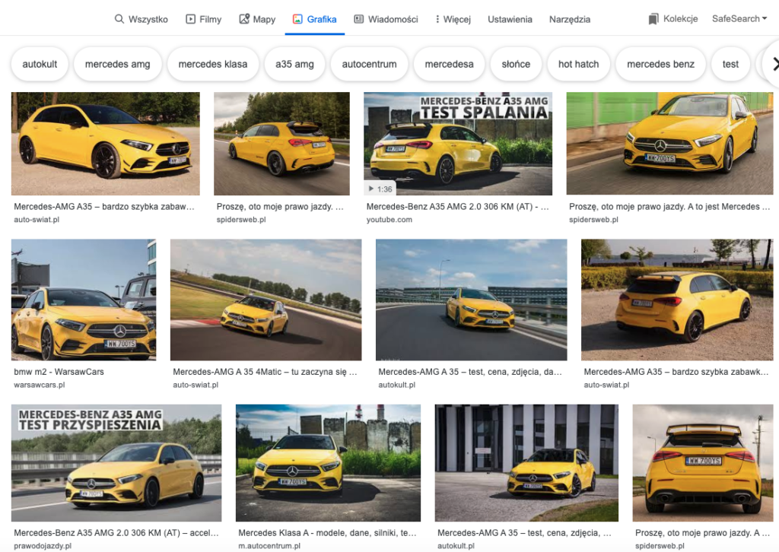
Task: Open the third-row spidersweb.pl rear spoiler thumbnail
Action: coord(703,462)
